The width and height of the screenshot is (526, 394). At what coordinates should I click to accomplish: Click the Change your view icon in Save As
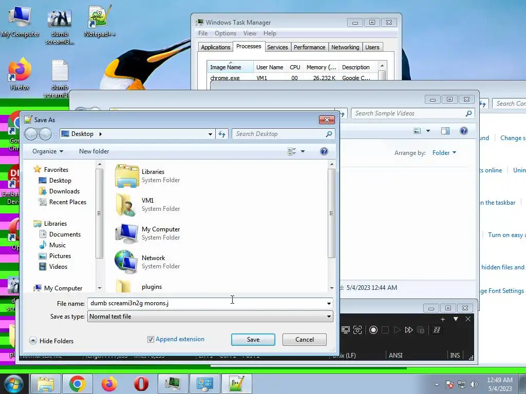(292, 151)
